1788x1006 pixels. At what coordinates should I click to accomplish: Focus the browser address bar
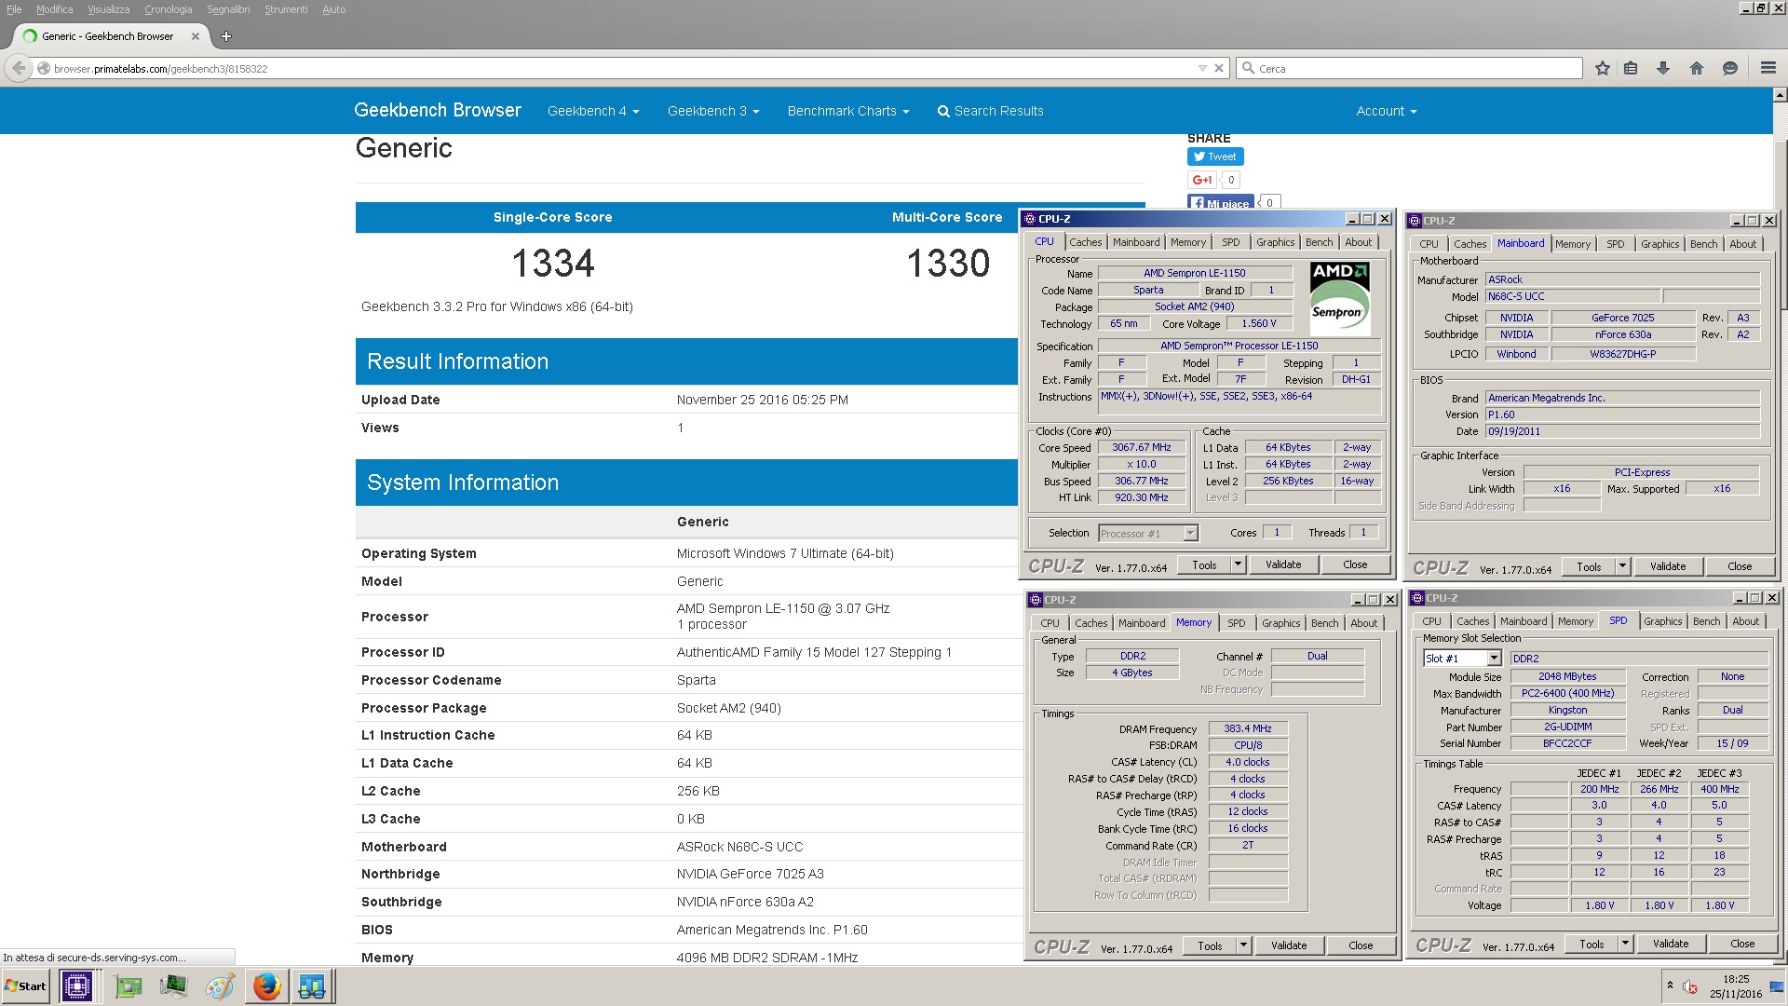point(624,68)
